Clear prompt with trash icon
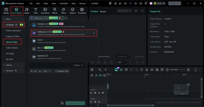Image resolution: width=204 pixels, height=107 pixels. [x=82, y=65]
